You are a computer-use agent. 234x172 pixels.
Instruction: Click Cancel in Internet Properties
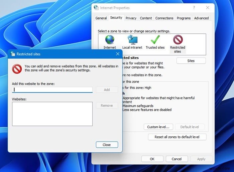click(177, 159)
